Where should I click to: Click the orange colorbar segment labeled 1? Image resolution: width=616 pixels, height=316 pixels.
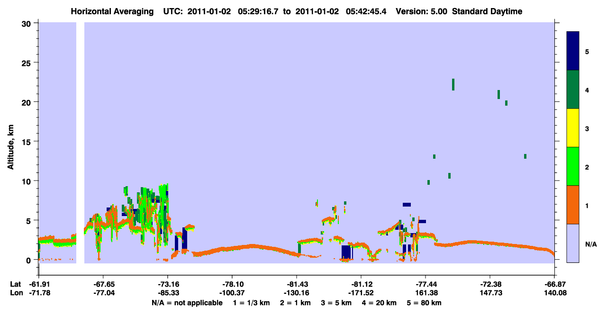(573, 205)
